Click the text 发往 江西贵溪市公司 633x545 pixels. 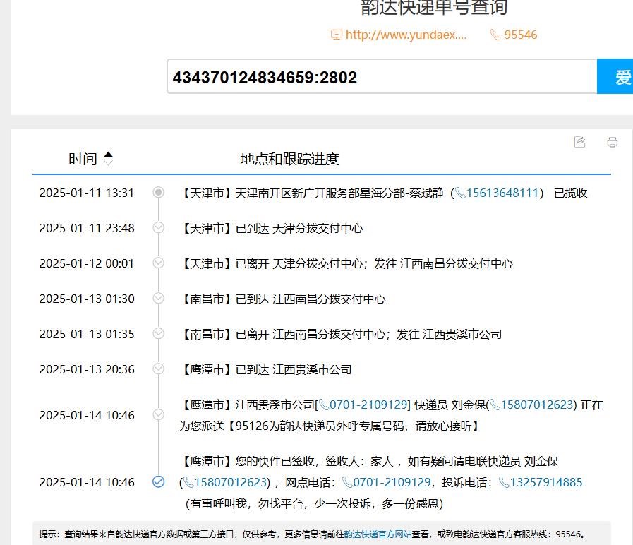(x=449, y=334)
